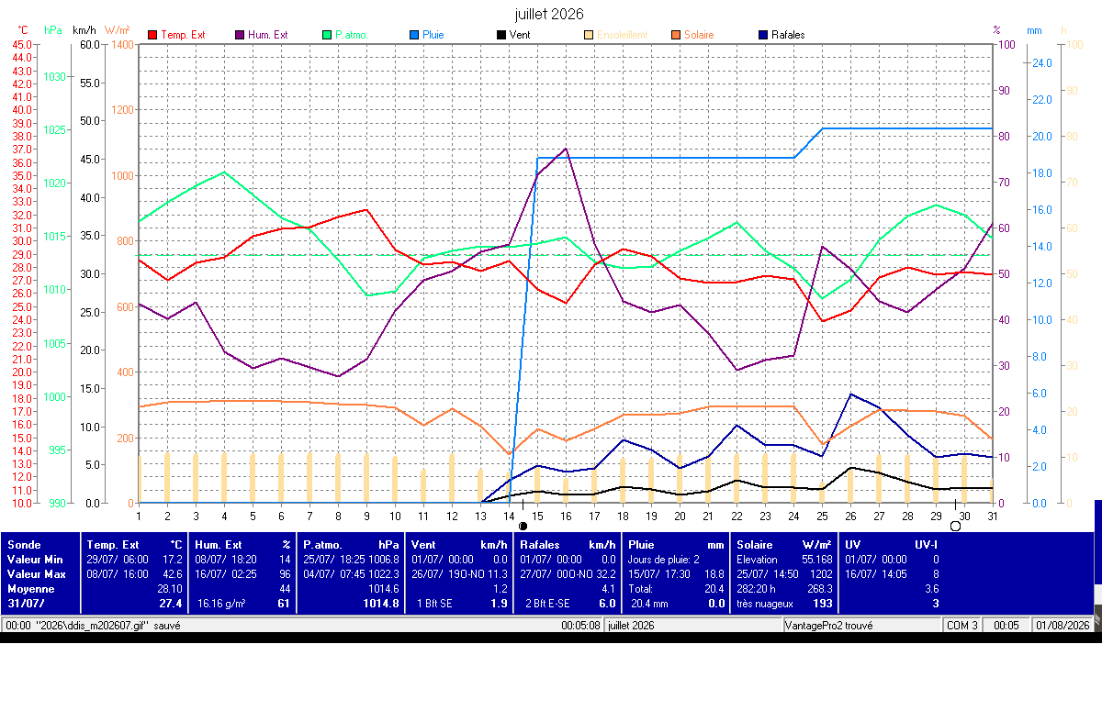Click day 25 on the chart x-axis
The image size is (1102, 722).
pyautogui.click(x=822, y=516)
